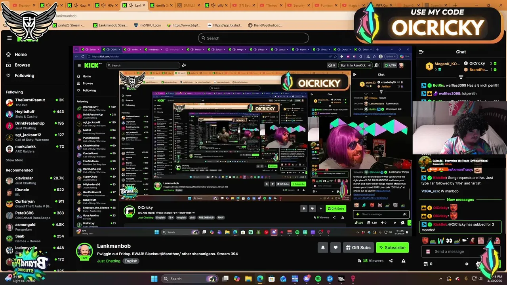
Task: Open Microsoft Edge from the taskbar
Action: [260, 279]
